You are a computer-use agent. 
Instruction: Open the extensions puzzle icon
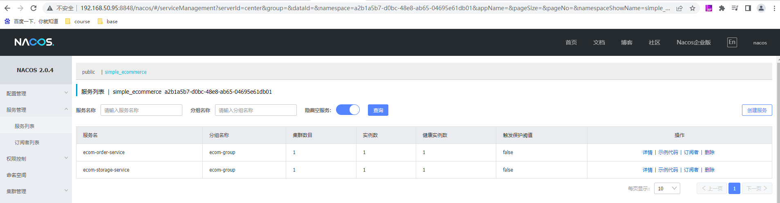point(722,8)
